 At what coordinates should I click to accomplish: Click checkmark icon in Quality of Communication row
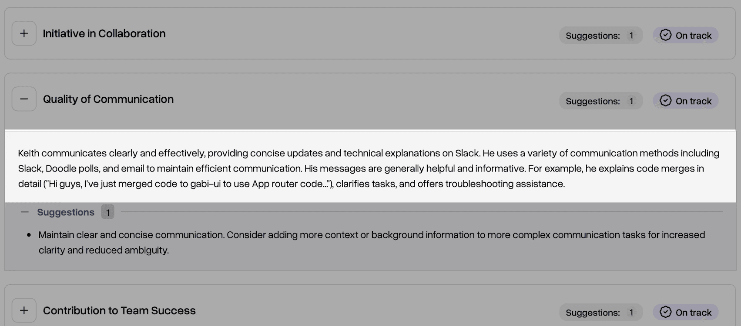pyautogui.click(x=665, y=101)
